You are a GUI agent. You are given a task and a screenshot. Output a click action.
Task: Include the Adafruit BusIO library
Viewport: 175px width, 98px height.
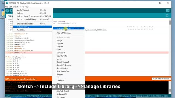tap(69, 91)
